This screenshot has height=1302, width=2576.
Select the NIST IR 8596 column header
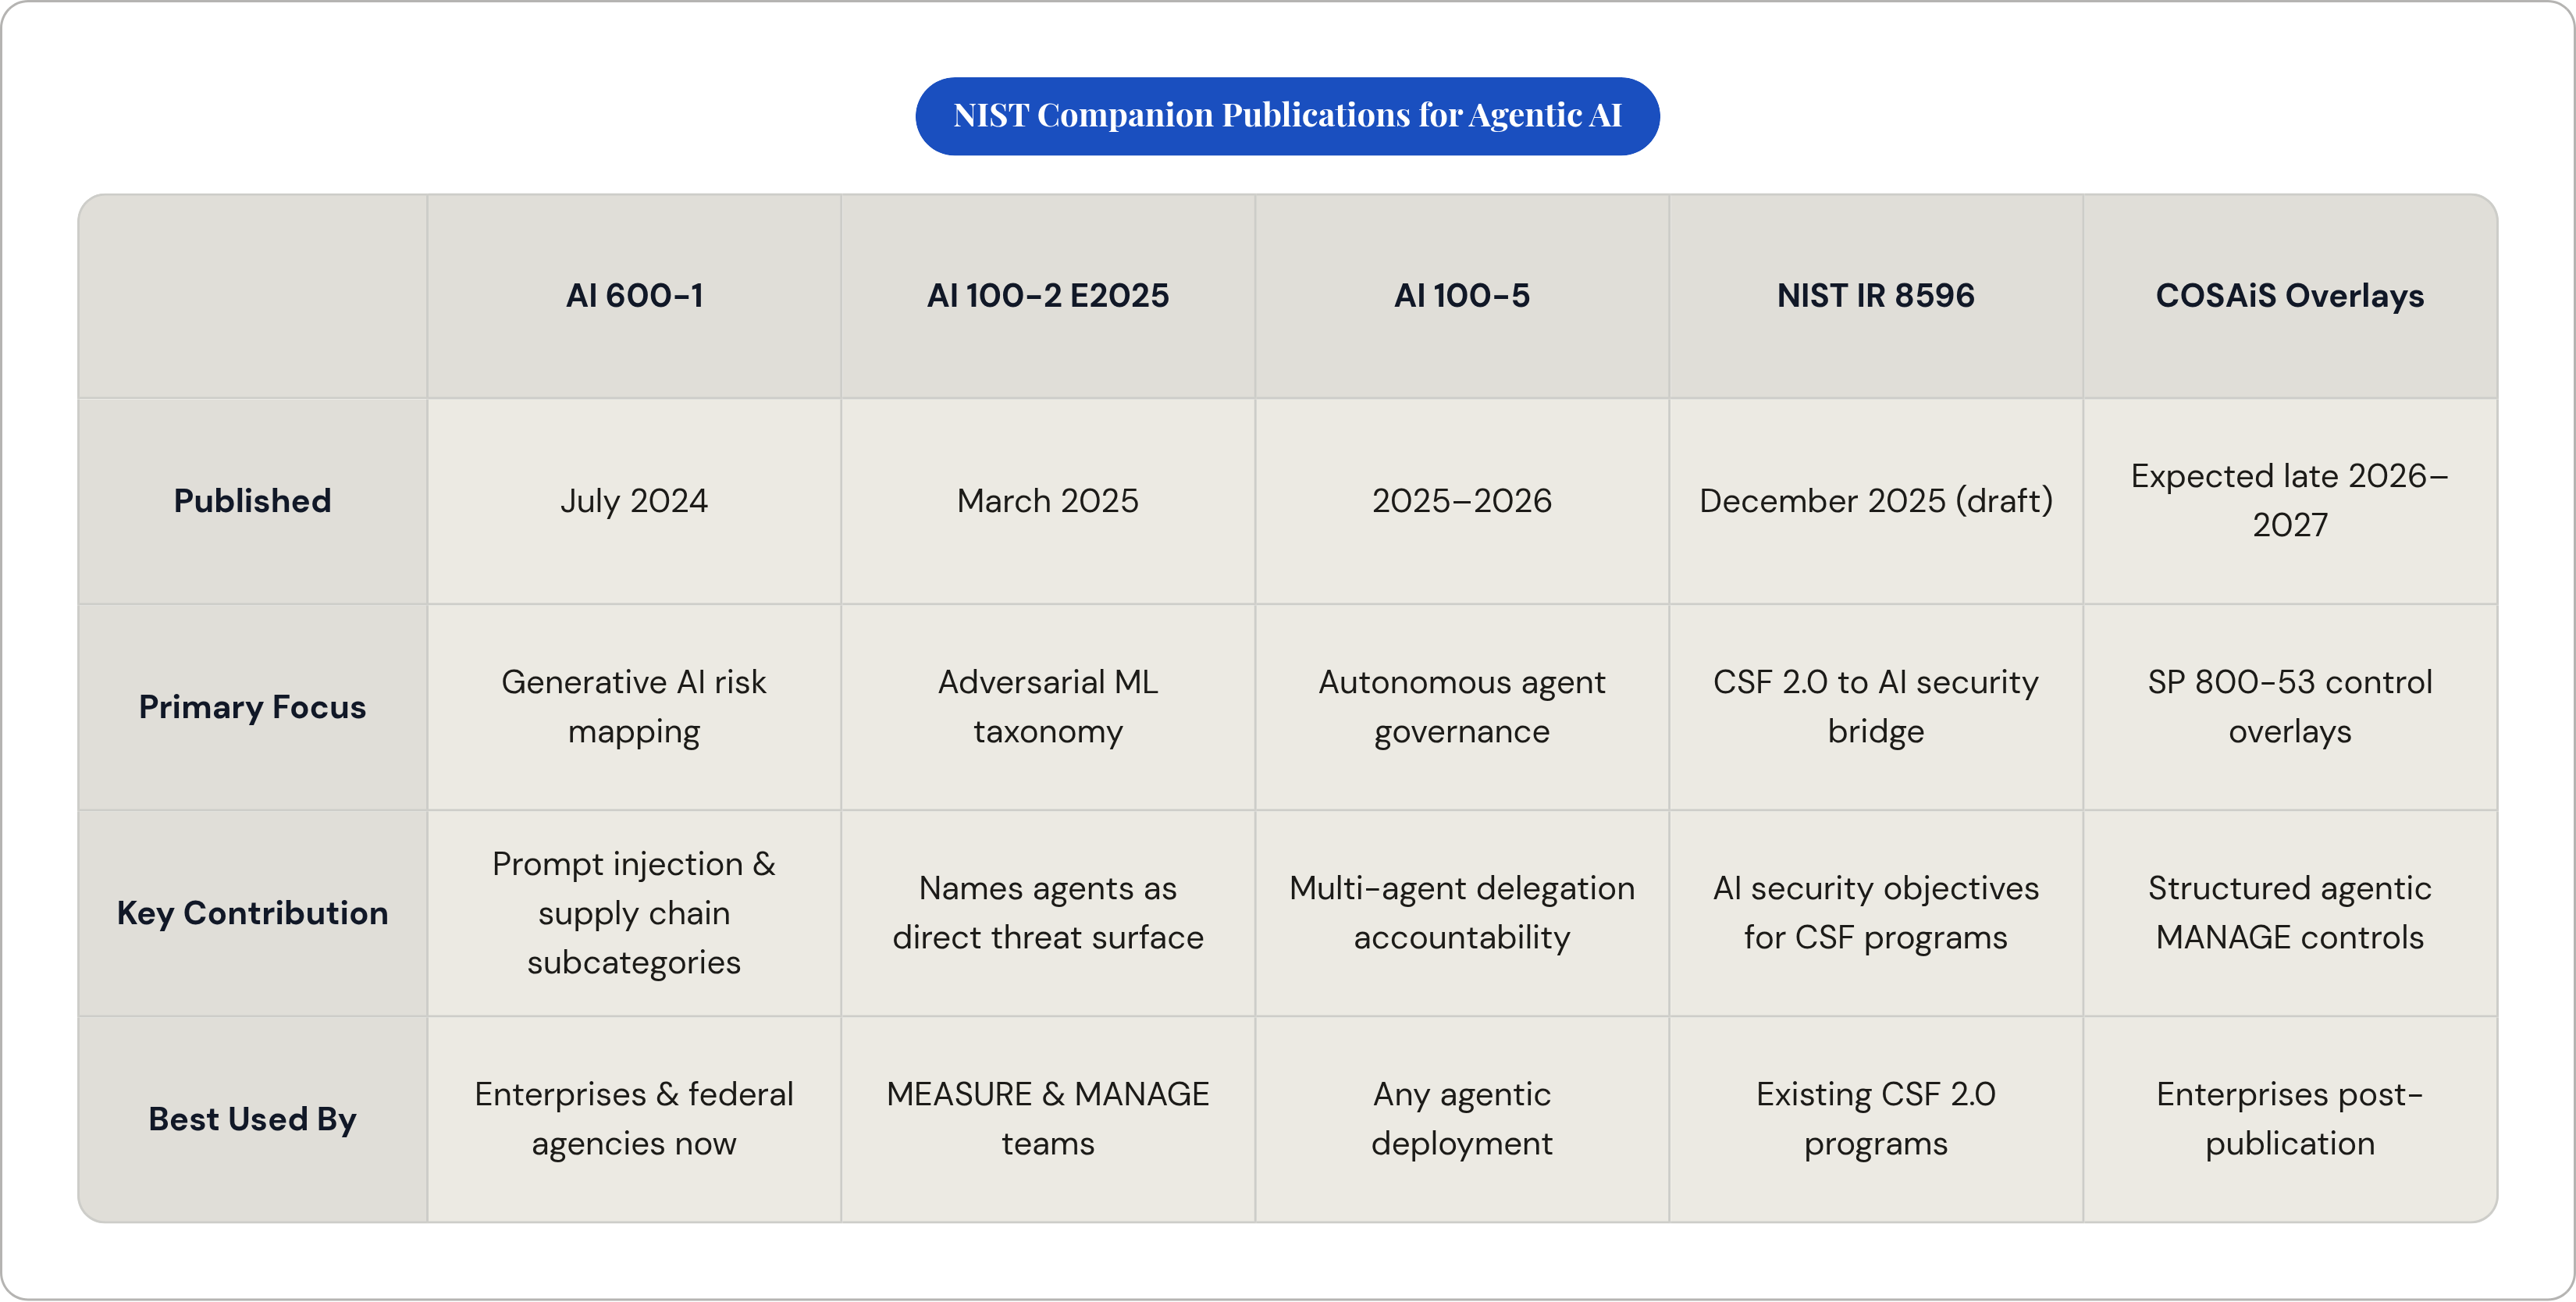pyautogui.click(x=1876, y=296)
